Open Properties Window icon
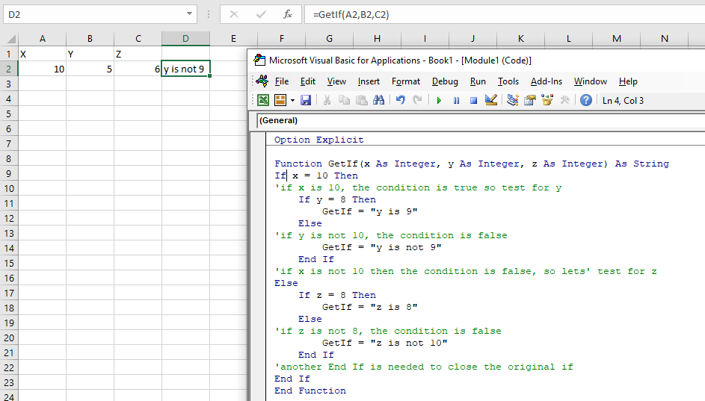 pos(530,100)
